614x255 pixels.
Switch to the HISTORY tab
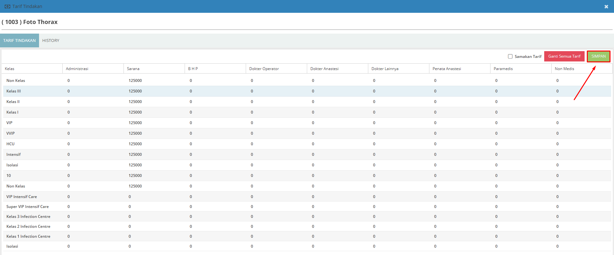[x=51, y=41]
